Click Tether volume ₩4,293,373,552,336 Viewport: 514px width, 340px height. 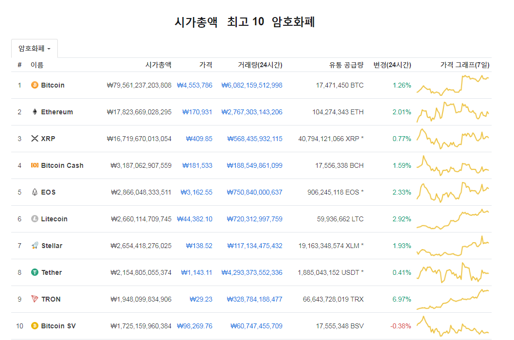(252, 272)
